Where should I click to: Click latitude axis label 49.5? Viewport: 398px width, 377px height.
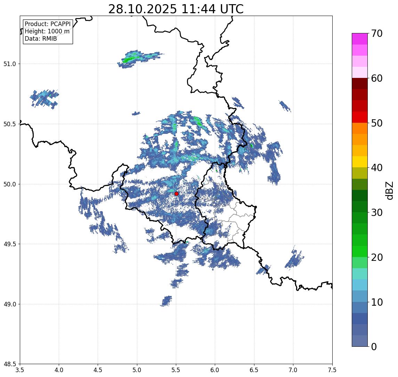(10, 244)
